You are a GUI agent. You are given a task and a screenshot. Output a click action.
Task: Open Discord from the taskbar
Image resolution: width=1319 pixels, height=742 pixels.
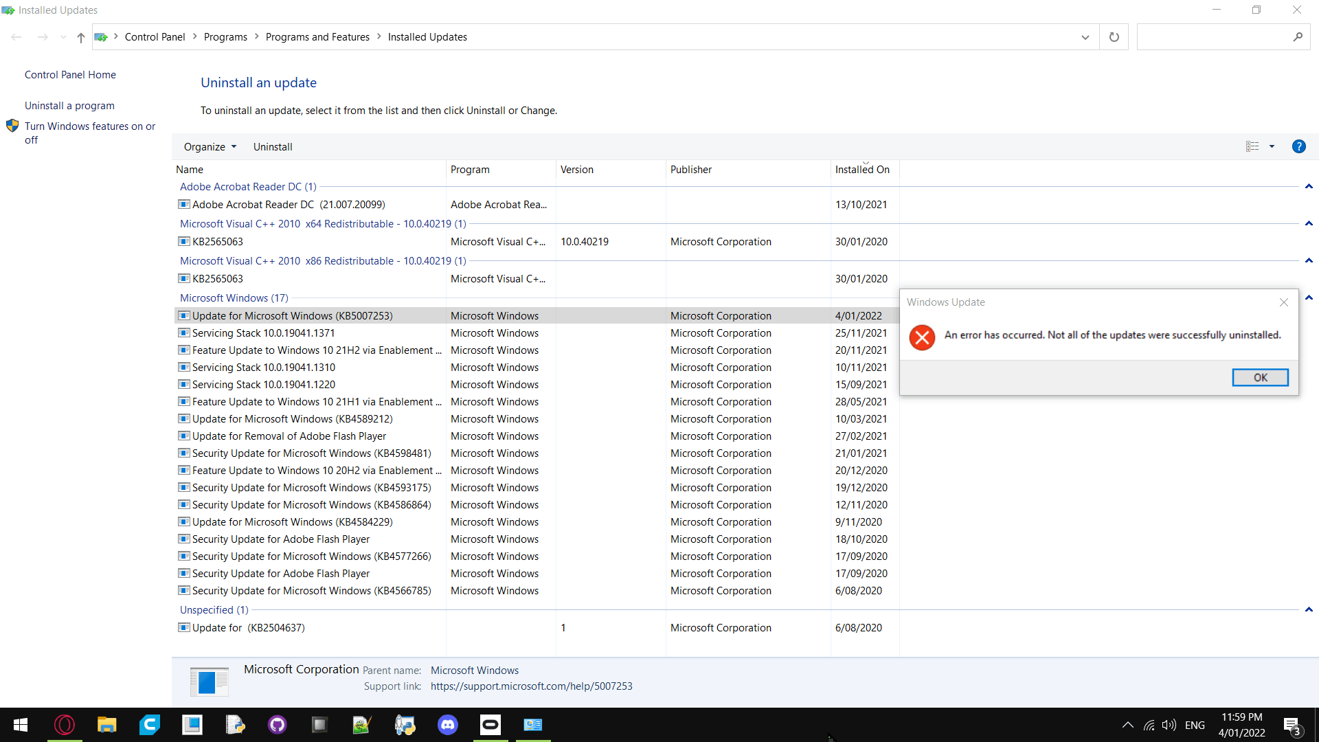[447, 724]
